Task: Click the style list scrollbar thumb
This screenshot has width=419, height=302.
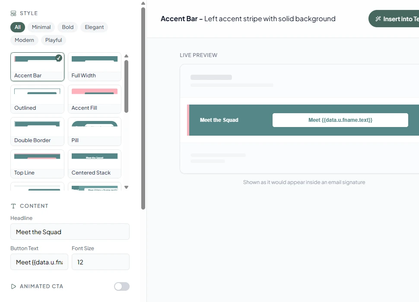Action: pyautogui.click(x=127, y=86)
